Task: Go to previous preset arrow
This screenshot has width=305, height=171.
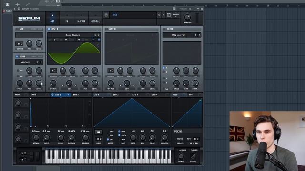Action: [159, 15]
